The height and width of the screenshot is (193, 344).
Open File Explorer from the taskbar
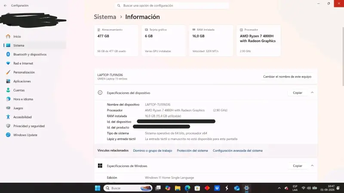(178, 188)
